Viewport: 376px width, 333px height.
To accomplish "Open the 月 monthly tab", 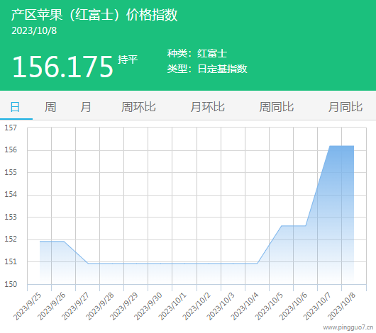I will click(x=85, y=107).
